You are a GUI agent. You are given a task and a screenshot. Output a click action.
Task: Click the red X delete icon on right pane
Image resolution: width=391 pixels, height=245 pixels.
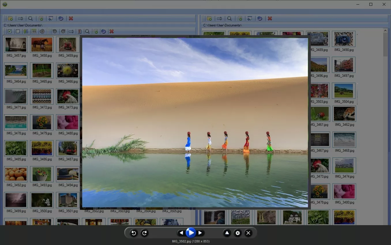click(270, 18)
